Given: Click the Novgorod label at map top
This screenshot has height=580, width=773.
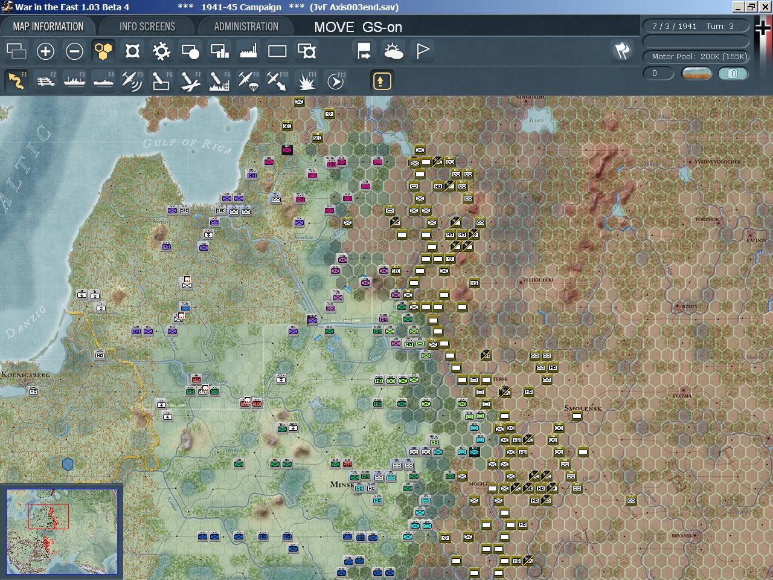Looking at the screenshot, I should click(530, 97).
